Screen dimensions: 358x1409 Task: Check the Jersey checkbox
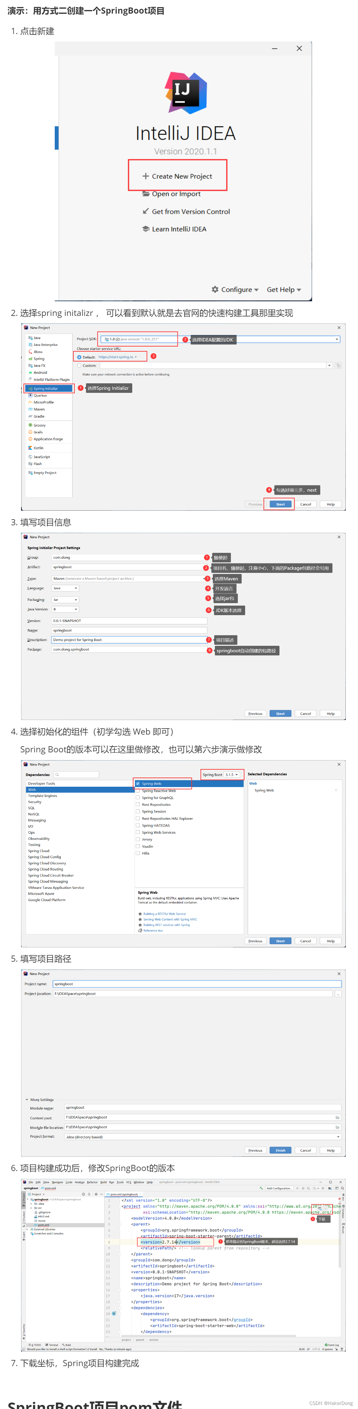coord(138,839)
